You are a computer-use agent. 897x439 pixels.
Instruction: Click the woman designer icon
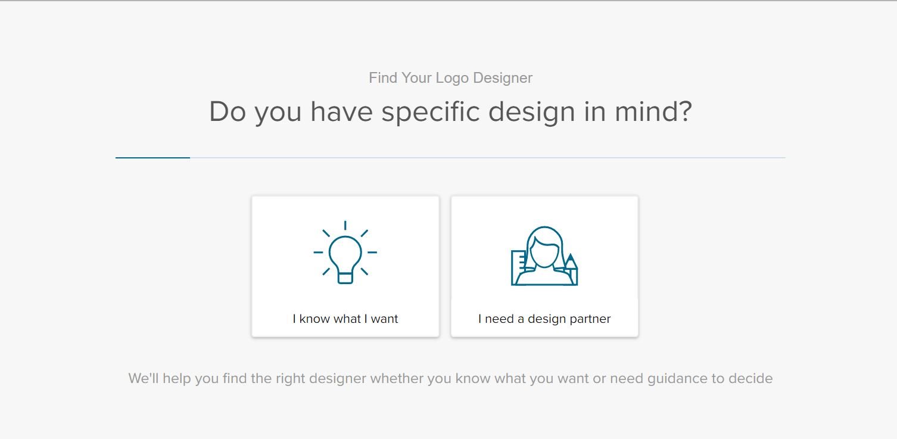click(544, 256)
